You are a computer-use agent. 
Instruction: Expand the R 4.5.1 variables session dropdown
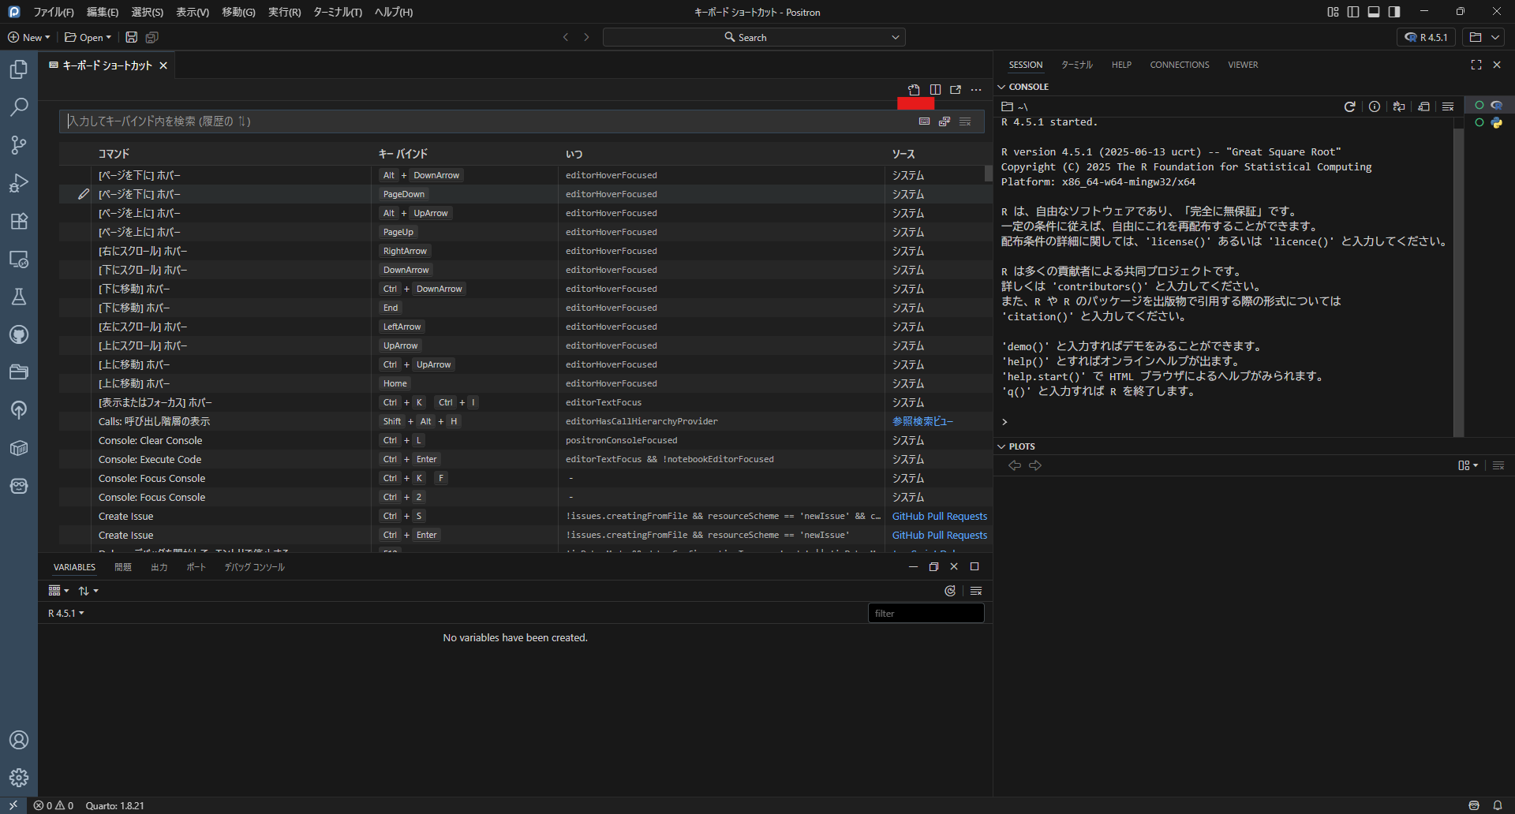66,613
